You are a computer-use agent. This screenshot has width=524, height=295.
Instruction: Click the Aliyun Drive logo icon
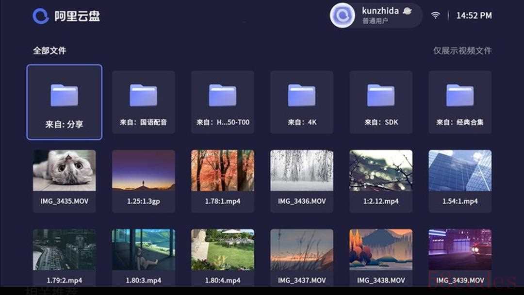41,16
